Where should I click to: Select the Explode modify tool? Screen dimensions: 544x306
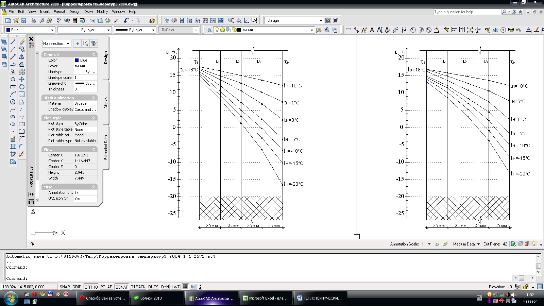[22, 154]
